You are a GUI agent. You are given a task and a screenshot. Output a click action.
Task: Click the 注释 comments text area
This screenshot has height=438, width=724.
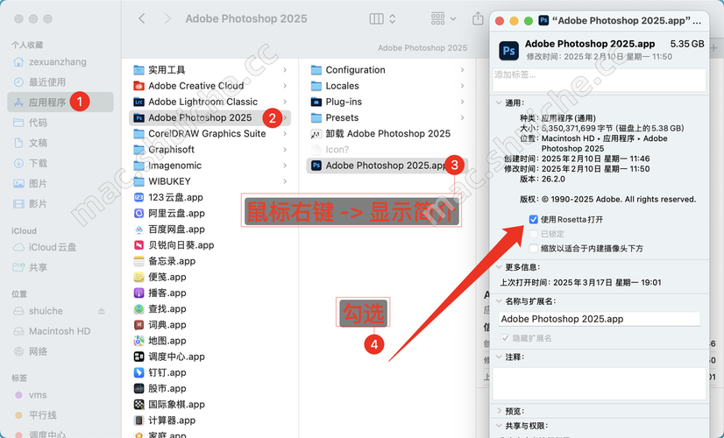click(x=599, y=383)
